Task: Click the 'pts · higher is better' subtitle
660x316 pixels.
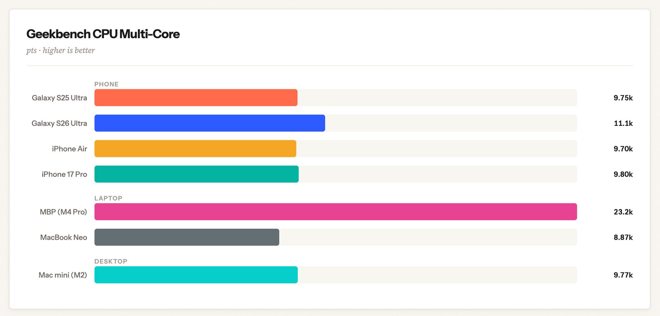Action: click(x=60, y=50)
